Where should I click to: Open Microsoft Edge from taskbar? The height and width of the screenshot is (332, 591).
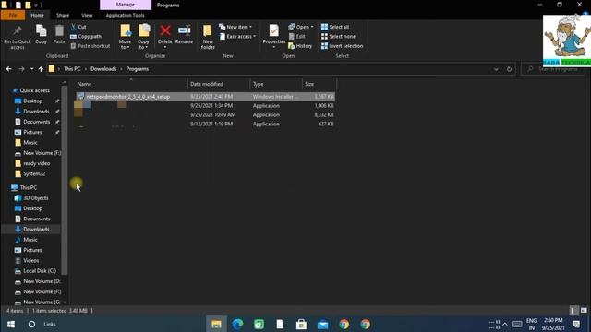click(x=237, y=324)
